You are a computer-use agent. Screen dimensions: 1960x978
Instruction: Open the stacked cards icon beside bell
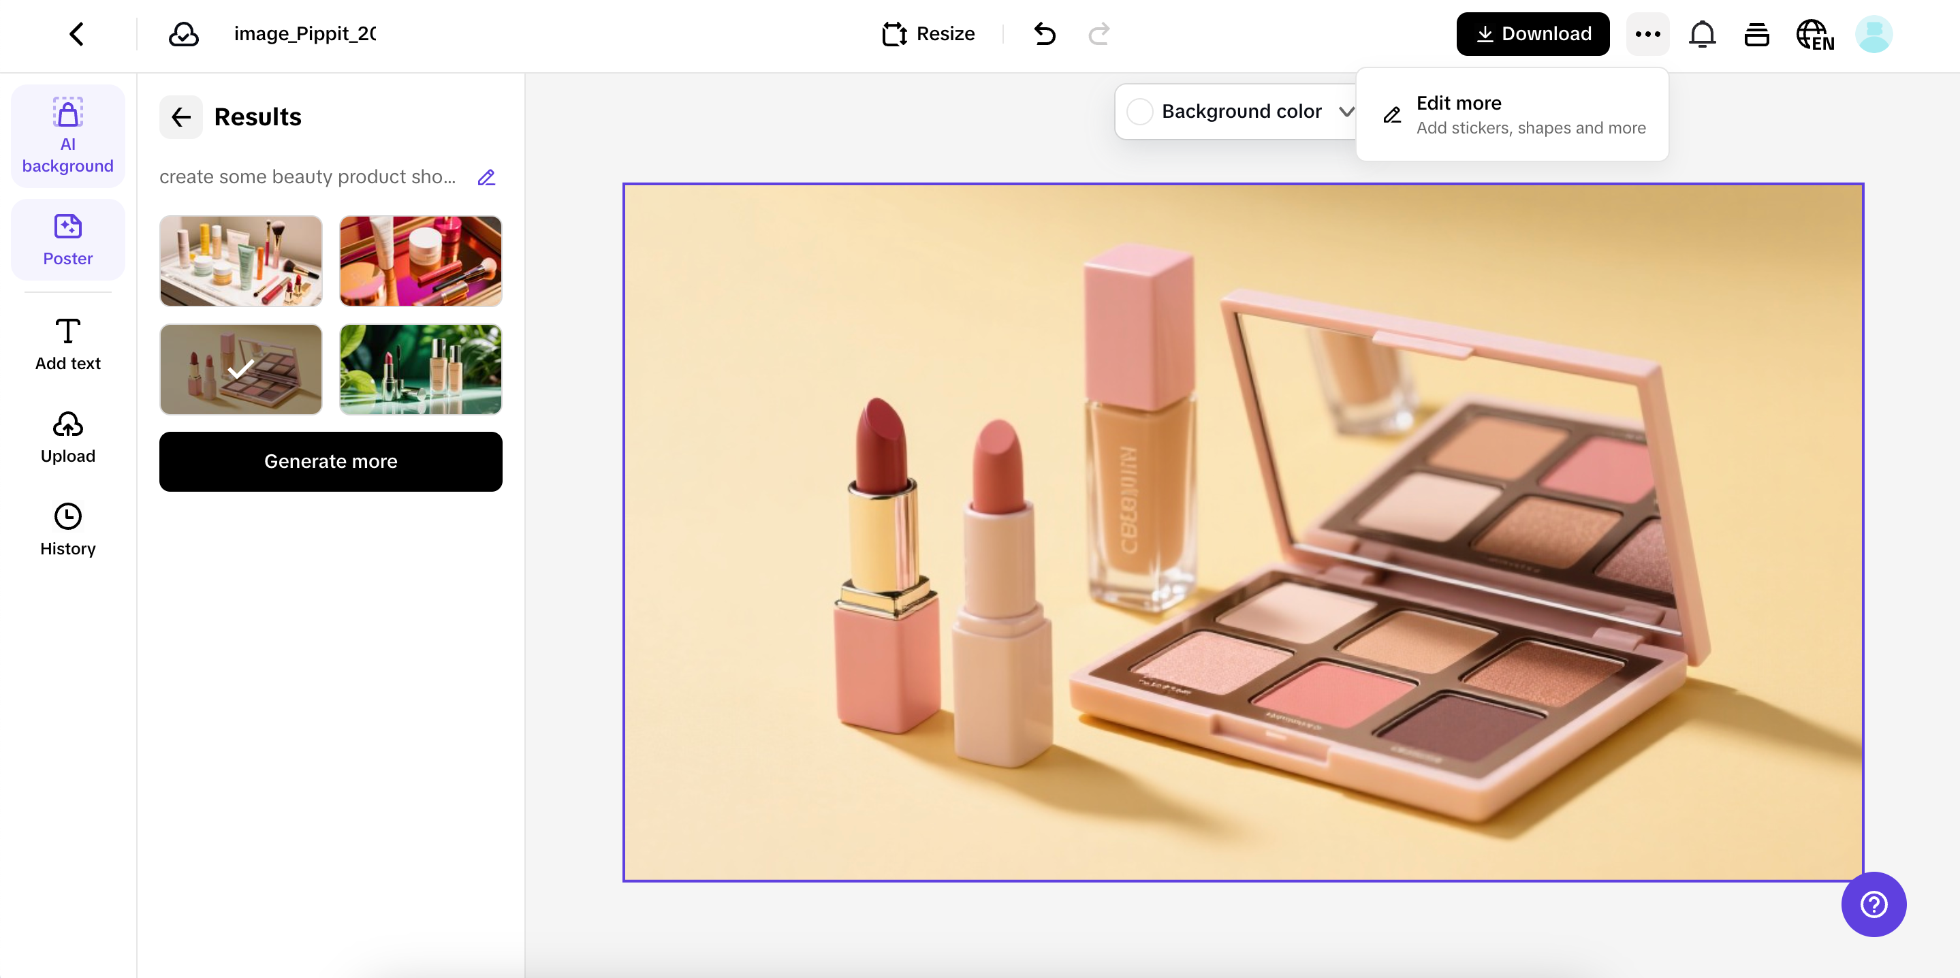[1756, 34]
